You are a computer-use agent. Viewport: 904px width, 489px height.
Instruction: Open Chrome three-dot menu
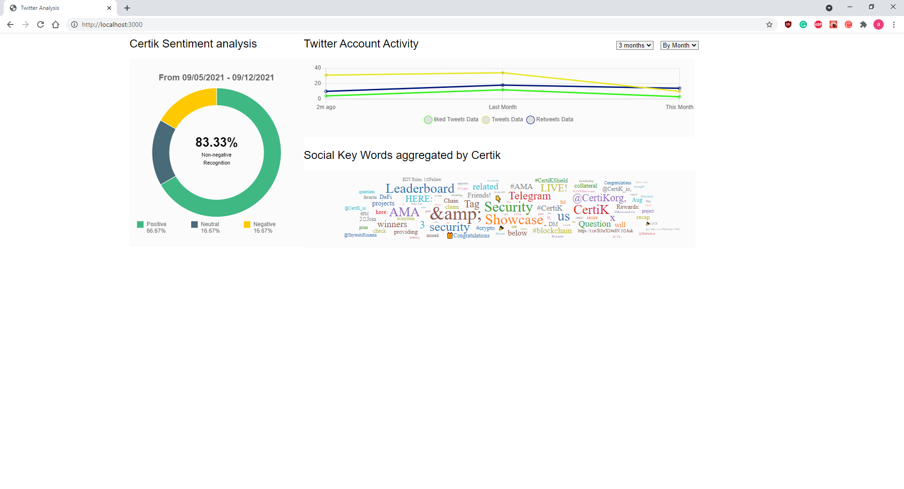click(x=894, y=24)
